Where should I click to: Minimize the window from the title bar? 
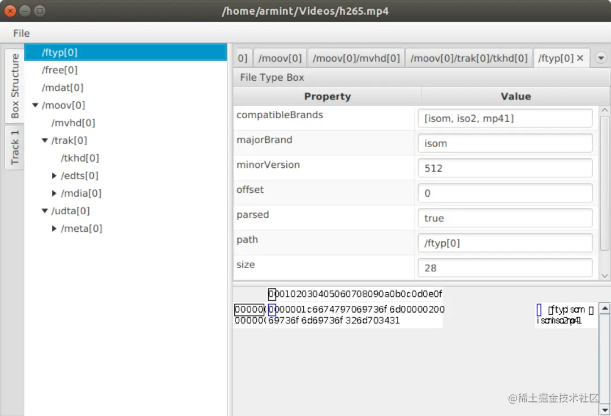25,11
